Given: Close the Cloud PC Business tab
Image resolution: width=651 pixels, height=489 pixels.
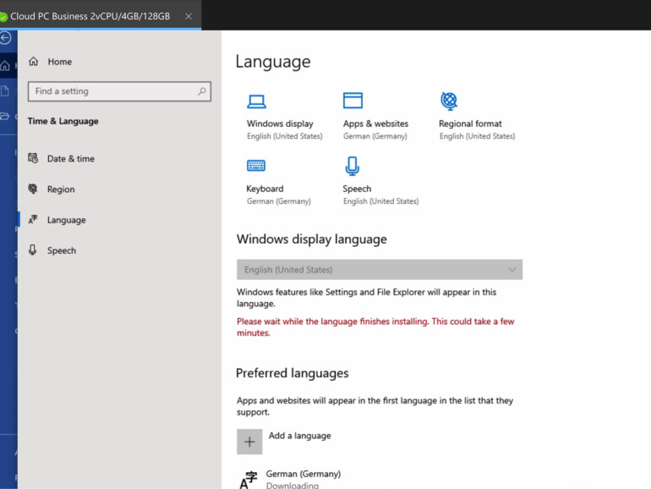Looking at the screenshot, I should (189, 16).
